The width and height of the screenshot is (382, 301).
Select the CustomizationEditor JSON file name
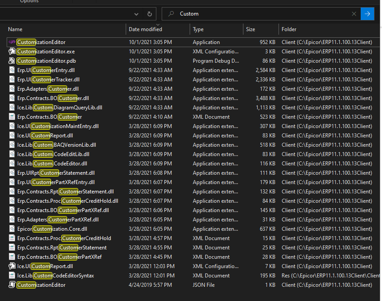41,285
